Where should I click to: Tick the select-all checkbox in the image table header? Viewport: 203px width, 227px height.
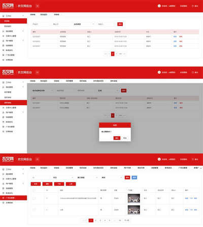[x=34, y=190]
